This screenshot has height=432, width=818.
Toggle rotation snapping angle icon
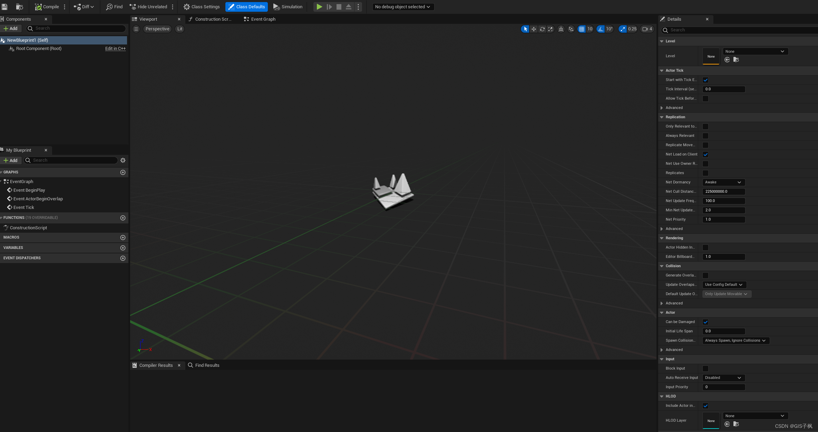601,29
